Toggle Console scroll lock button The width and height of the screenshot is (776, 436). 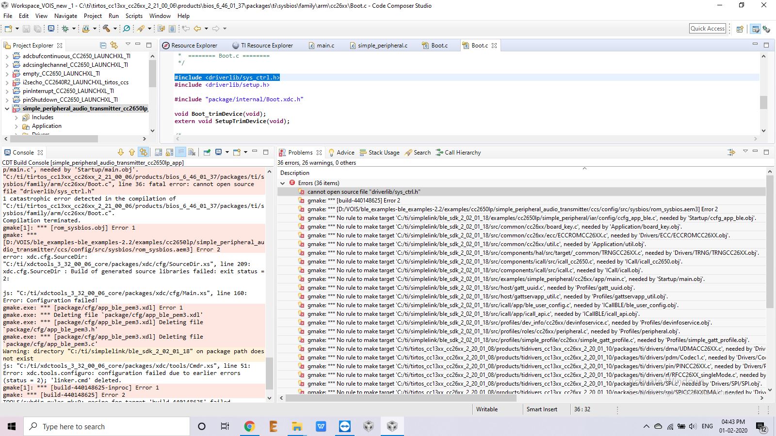(169, 152)
